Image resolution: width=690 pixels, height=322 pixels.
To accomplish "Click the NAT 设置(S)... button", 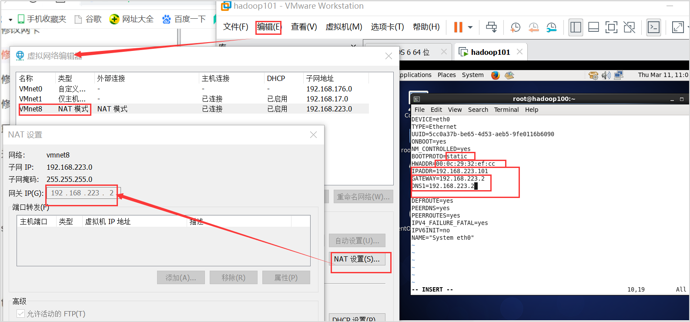I will (x=357, y=259).
